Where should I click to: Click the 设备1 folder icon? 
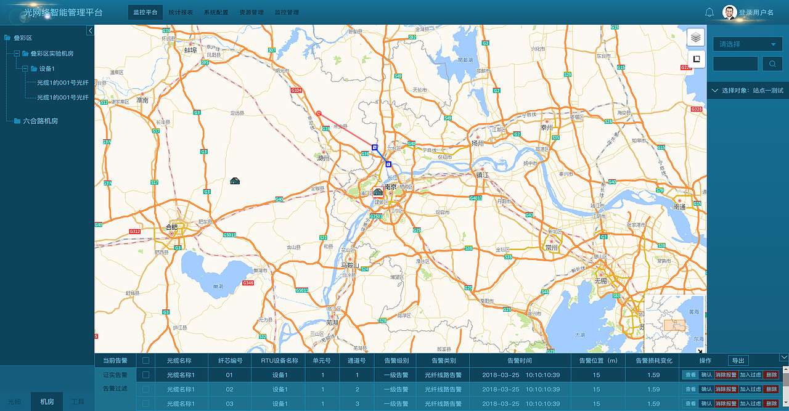34,68
